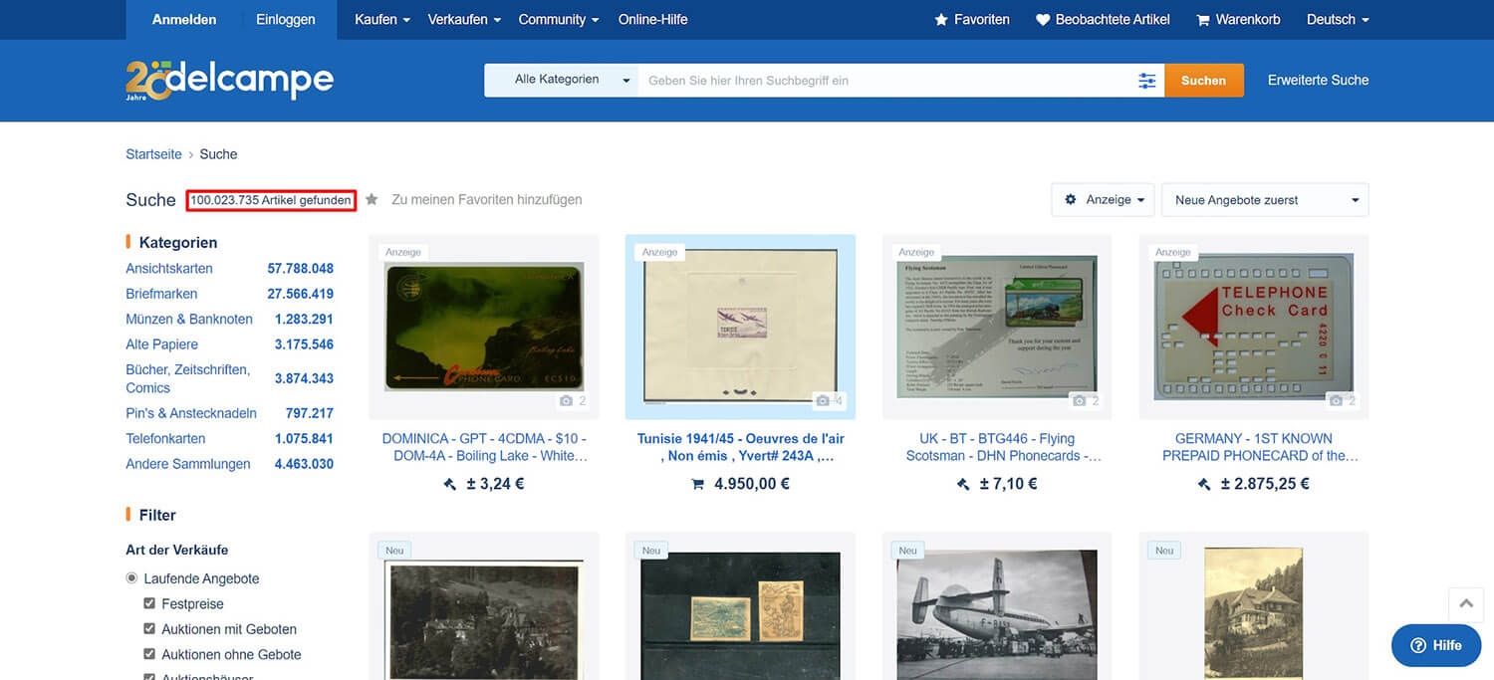Click the search term input field
Screen dimensions: 1494x680
(886, 81)
